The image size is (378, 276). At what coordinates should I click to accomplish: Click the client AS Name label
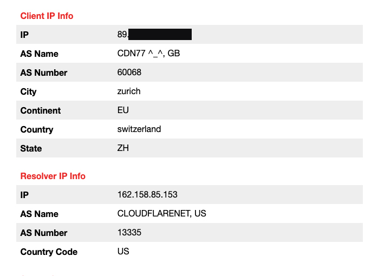point(40,54)
